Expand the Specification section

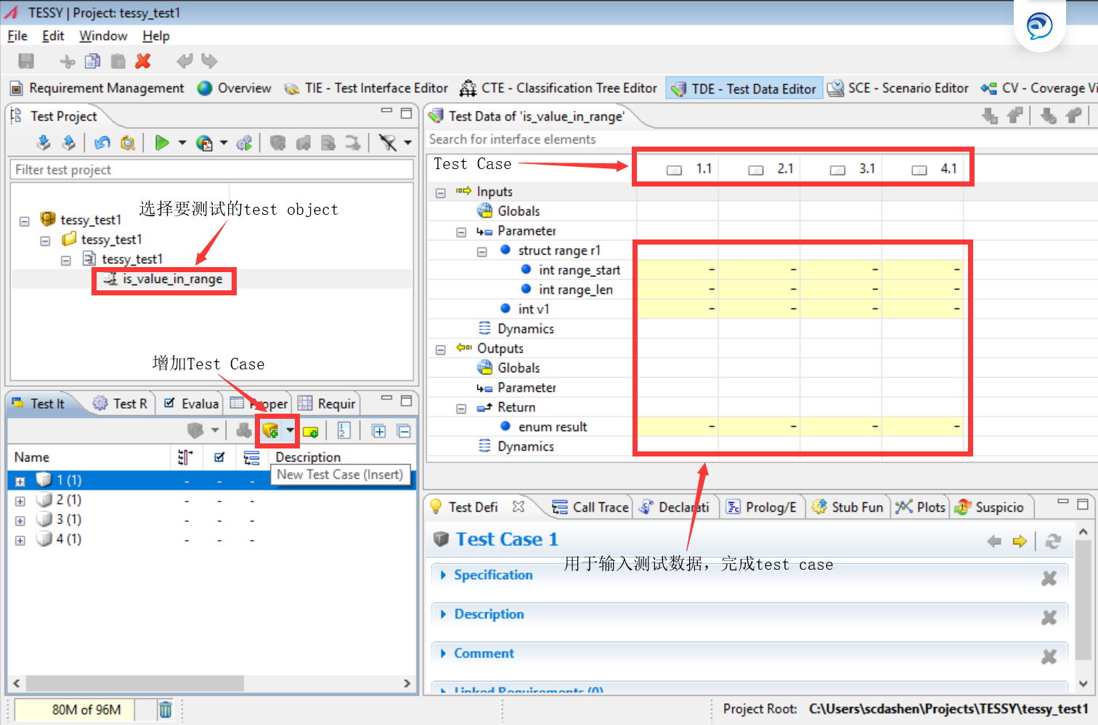pyautogui.click(x=444, y=575)
